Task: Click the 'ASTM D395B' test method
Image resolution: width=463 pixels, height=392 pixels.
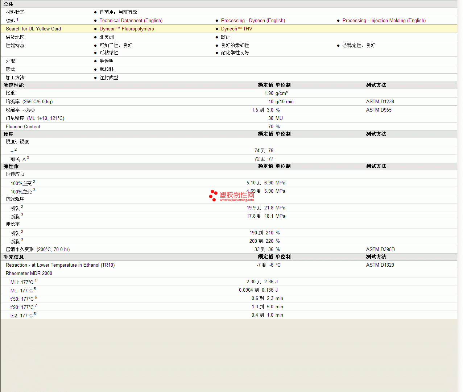Action: 380,250
